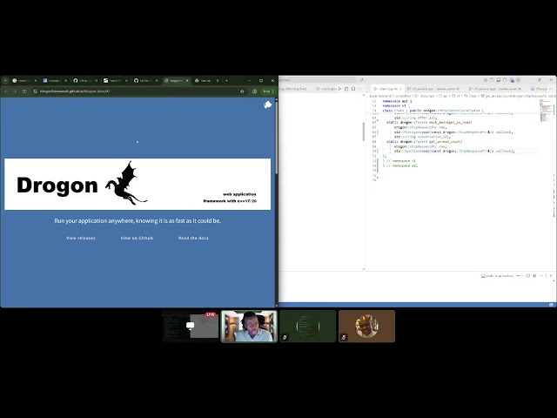Switch to the second GitHub tab
557x418 pixels.
[145, 81]
